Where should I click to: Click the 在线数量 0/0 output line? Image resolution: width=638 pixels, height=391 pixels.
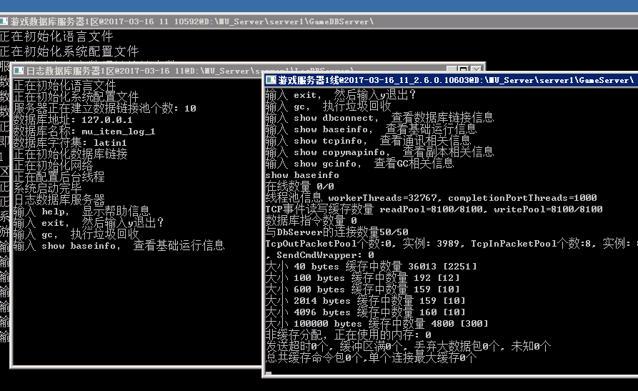(294, 186)
